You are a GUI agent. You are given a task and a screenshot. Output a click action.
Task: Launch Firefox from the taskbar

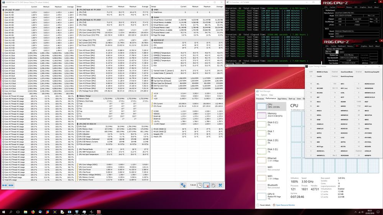coord(33,212)
